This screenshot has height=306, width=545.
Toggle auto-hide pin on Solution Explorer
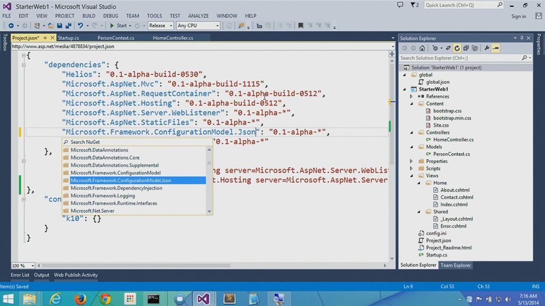[x=522, y=38]
